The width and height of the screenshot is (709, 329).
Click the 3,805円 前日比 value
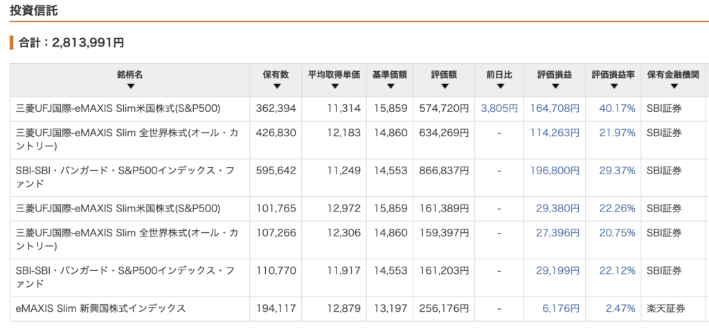[499, 109]
